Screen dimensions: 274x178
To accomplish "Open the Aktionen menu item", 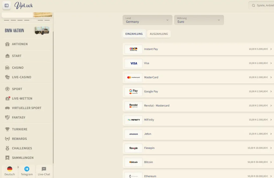I will click(x=26, y=44).
